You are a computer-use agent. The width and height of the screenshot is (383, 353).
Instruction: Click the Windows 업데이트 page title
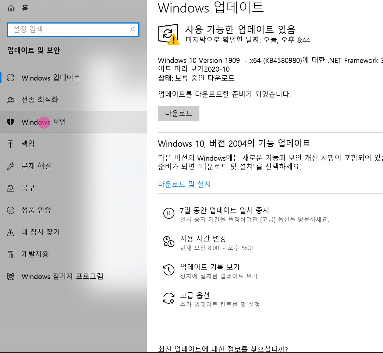tap(211, 8)
